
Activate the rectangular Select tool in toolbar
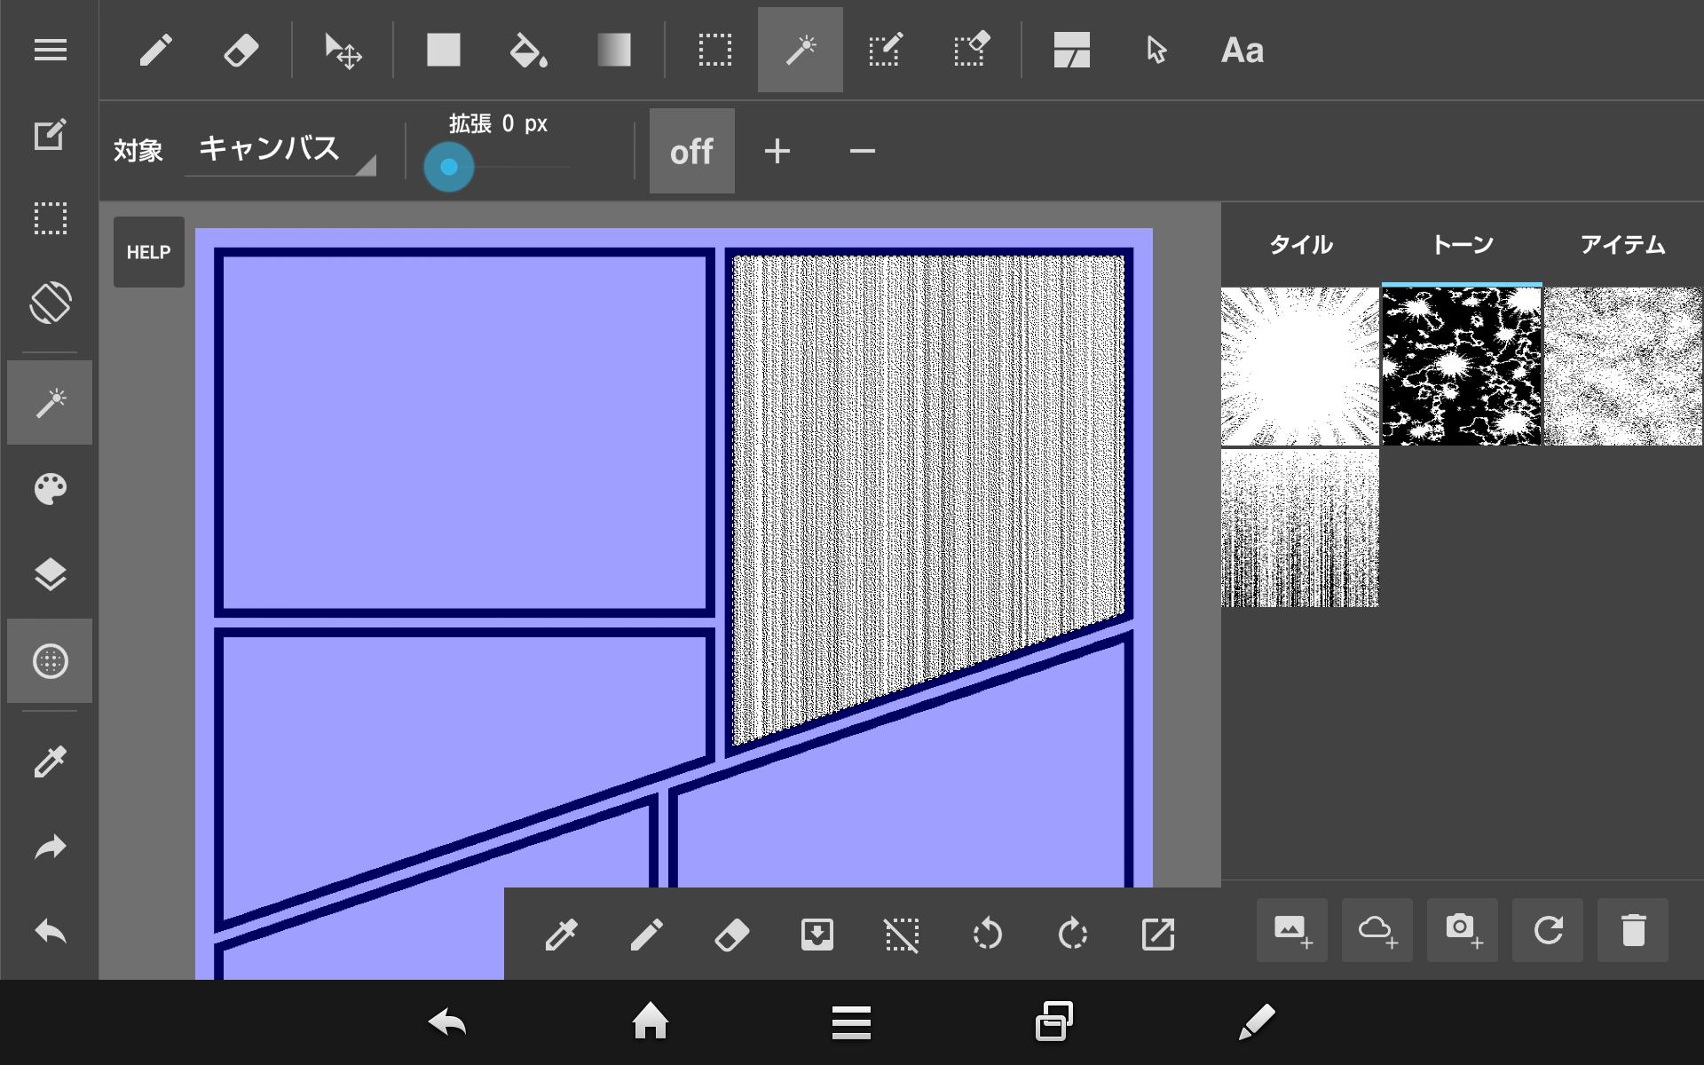point(714,51)
